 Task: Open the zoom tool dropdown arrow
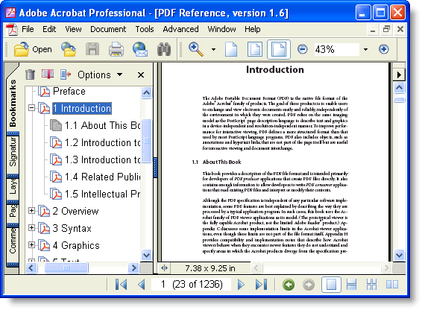click(x=213, y=49)
